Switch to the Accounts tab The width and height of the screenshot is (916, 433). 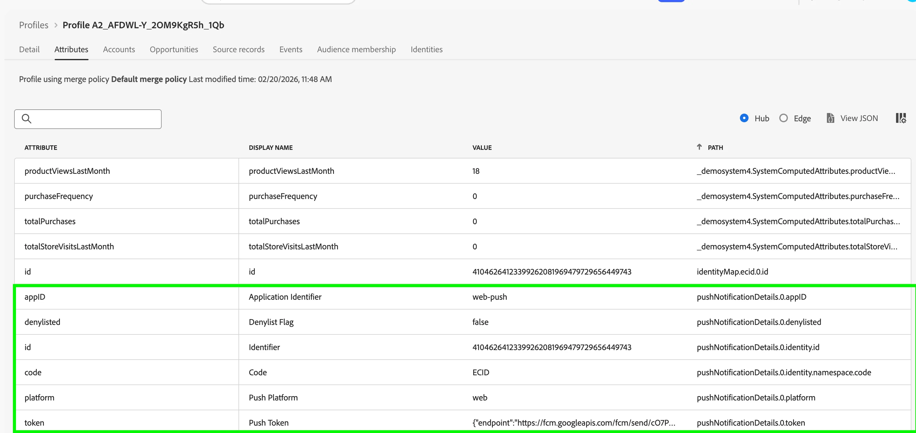click(x=119, y=49)
